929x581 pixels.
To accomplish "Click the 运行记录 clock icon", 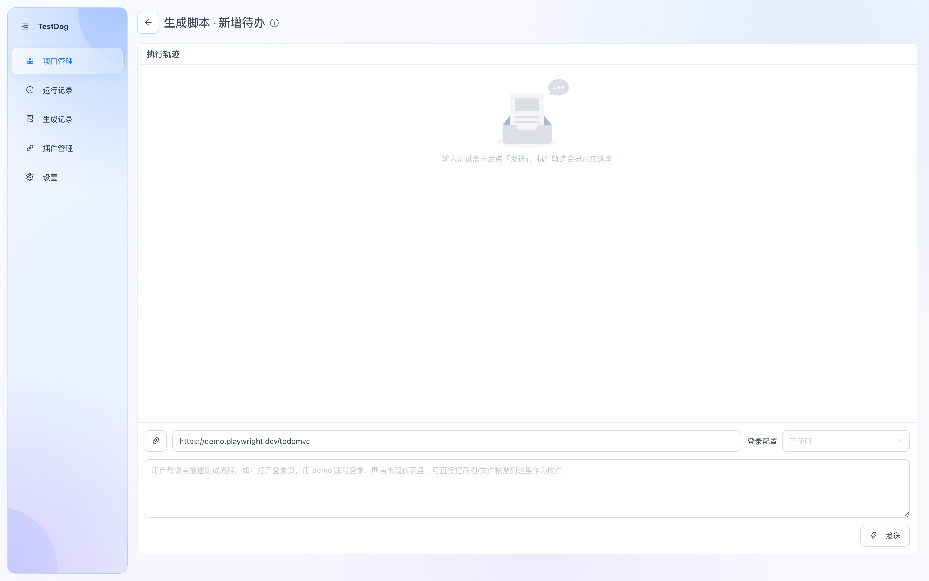I will click(30, 90).
